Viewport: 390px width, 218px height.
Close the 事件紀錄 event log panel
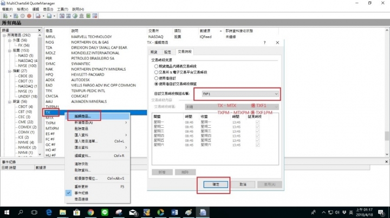pos(387,162)
